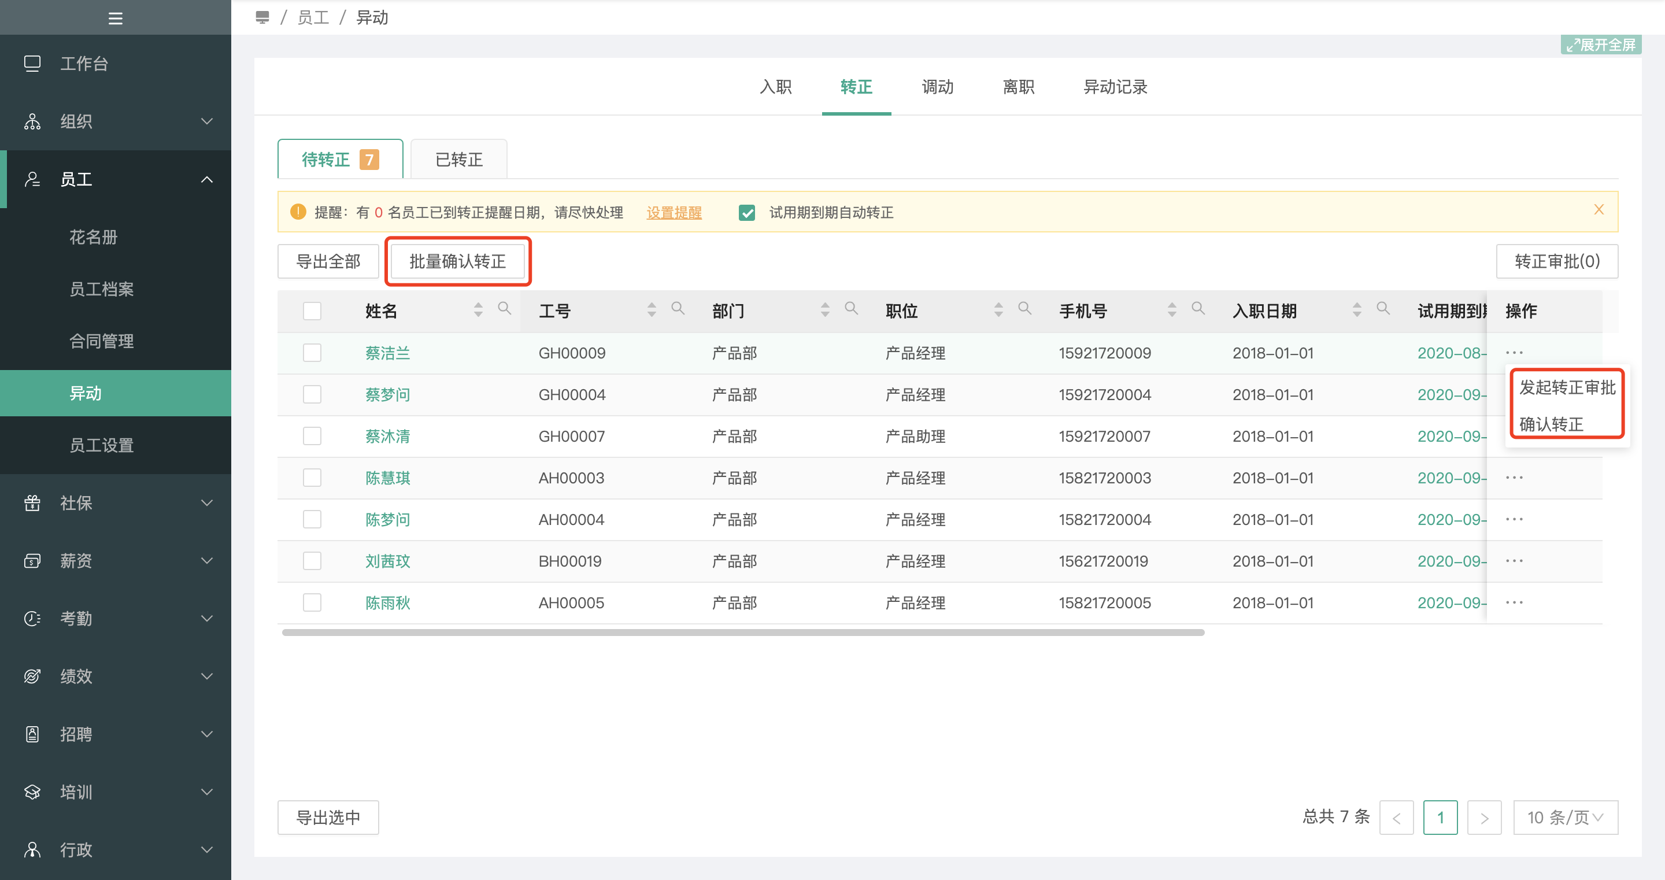Open search for the 职位 column
This screenshot has width=1665, height=880.
click(1024, 309)
